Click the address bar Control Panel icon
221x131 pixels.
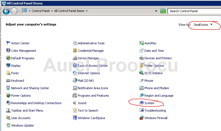pyautogui.click(x=24, y=11)
